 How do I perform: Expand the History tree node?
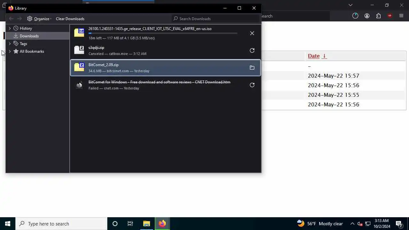[x=10, y=28]
